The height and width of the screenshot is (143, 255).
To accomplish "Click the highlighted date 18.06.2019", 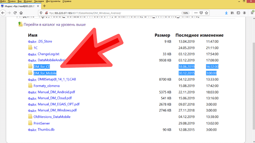I will (x=187, y=67).
